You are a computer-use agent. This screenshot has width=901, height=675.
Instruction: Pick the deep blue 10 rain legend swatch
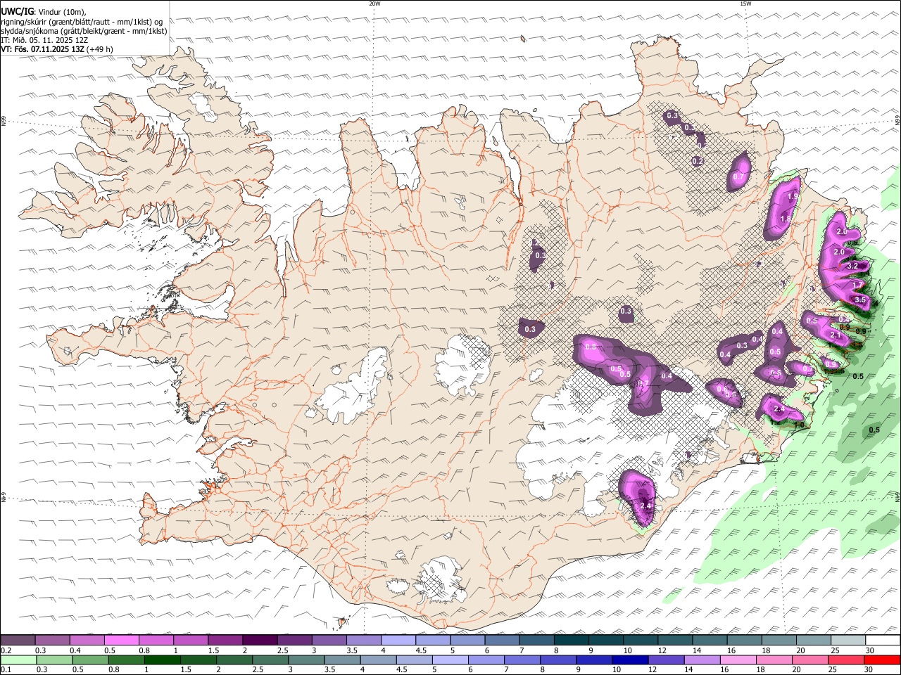tap(629, 660)
